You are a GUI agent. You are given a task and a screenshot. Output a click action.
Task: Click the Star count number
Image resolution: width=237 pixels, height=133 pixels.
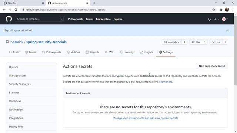click(x=205, y=42)
